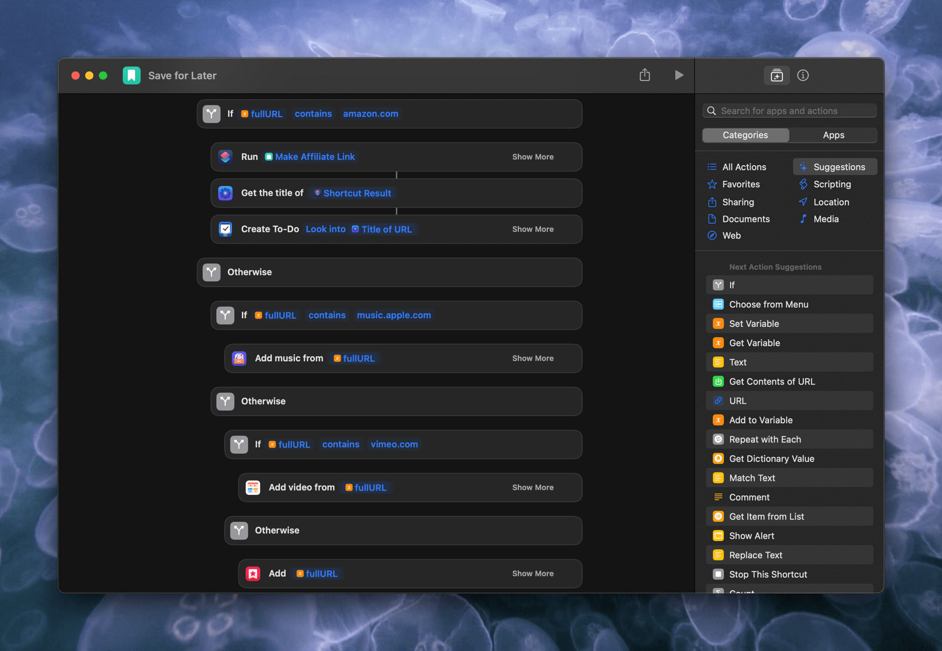Click the music.apple.com condition value

point(394,315)
